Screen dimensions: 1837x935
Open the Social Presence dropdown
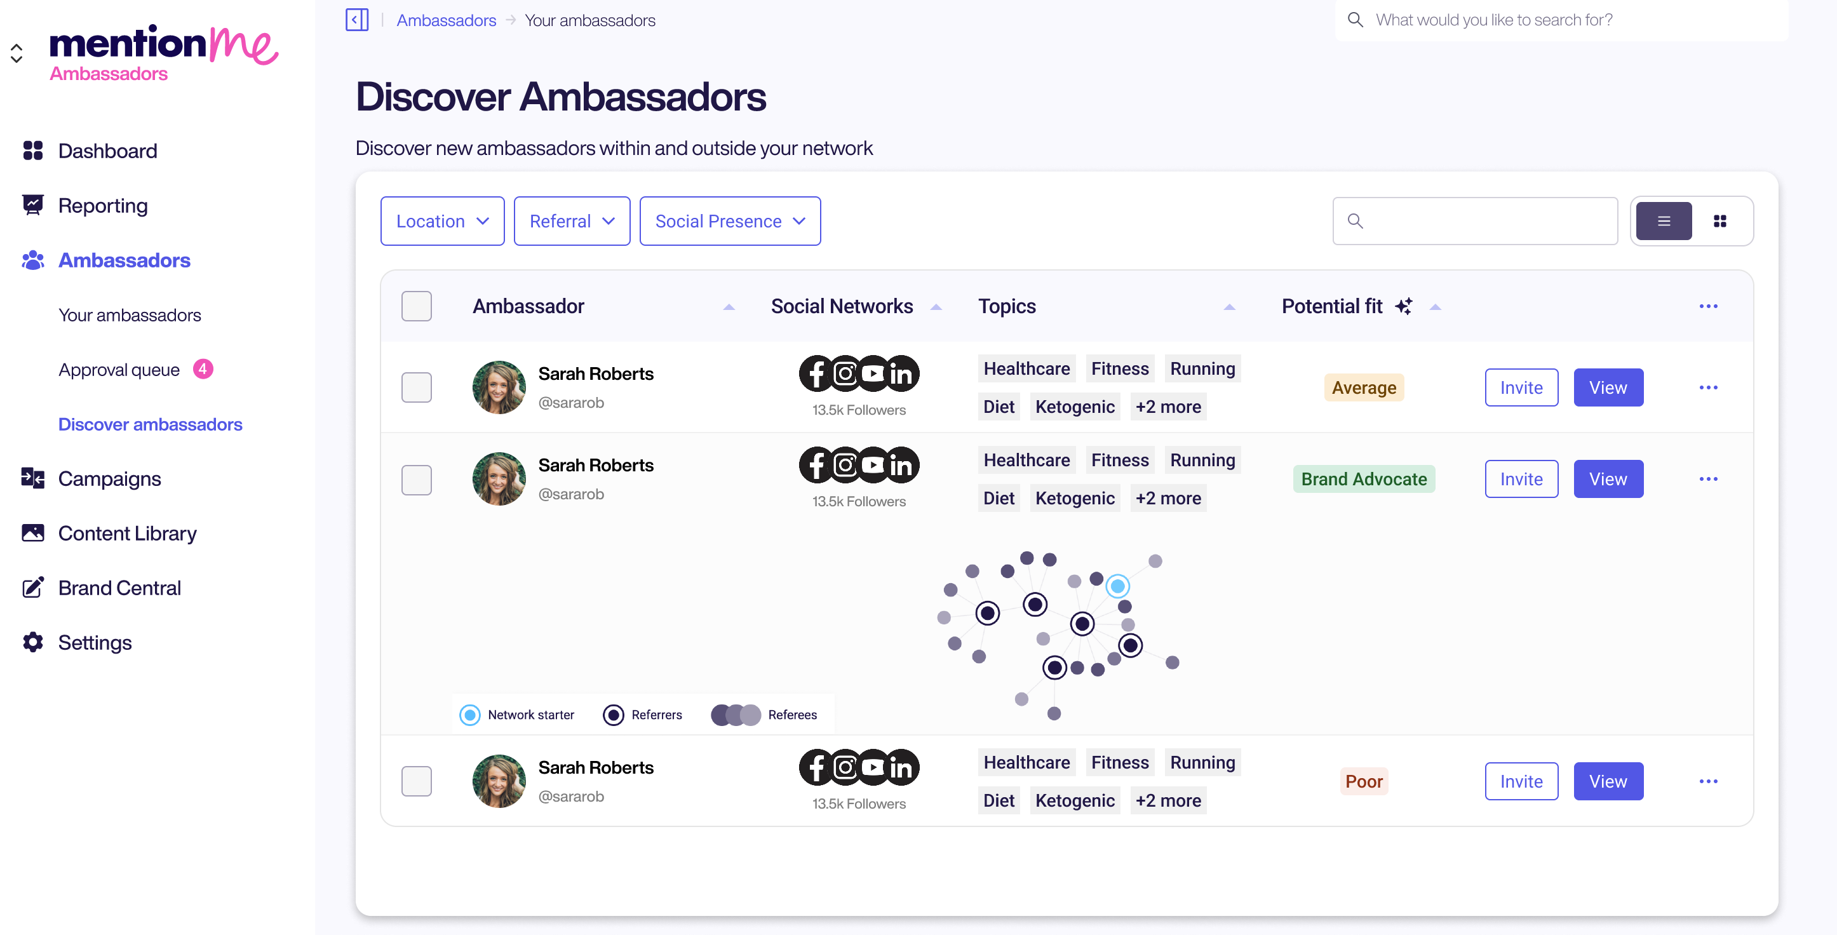coord(729,220)
